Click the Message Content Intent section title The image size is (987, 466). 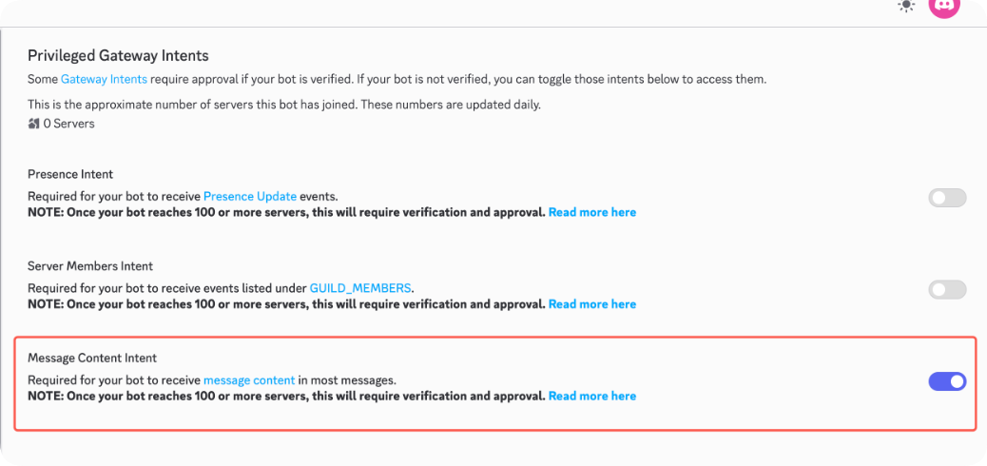92,358
